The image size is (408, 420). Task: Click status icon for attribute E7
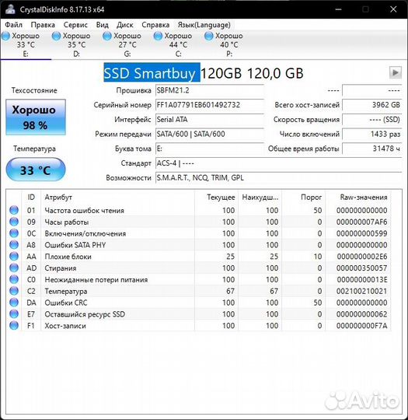point(14,314)
